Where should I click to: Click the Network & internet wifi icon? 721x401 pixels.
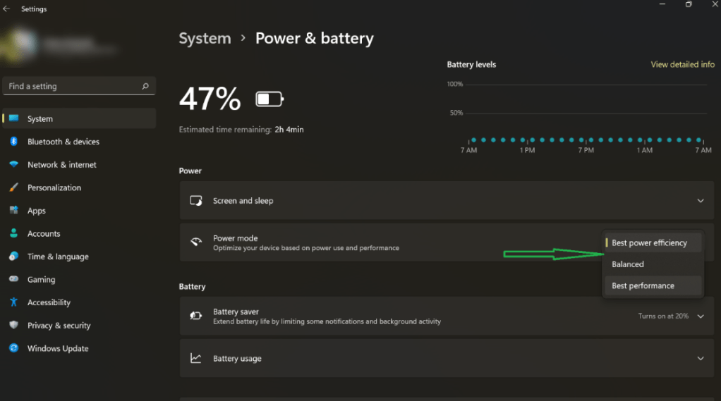(x=13, y=165)
